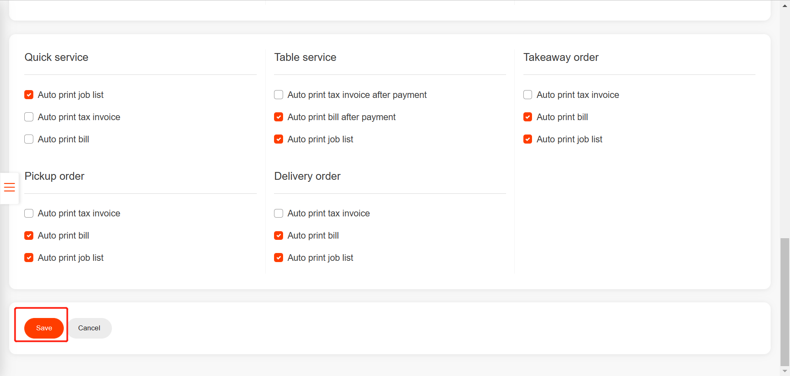Image resolution: width=790 pixels, height=376 pixels.
Task: Disable Table service Auto print job list
Action: tap(279, 139)
